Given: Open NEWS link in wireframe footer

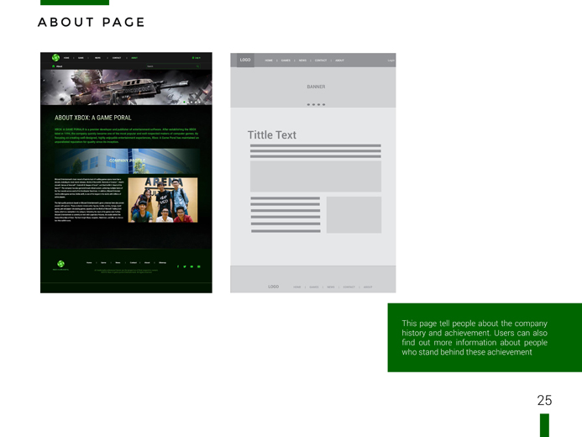Looking at the screenshot, I should (x=331, y=287).
